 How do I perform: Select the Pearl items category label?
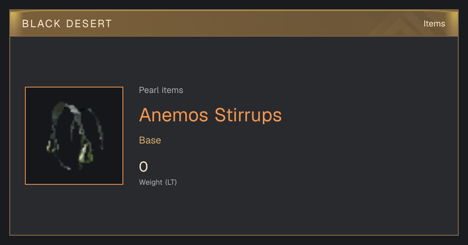161,90
